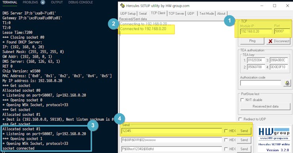Maximize the Hercules window
The height and width of the screenshot is (153, 293).
coord(274,6)
